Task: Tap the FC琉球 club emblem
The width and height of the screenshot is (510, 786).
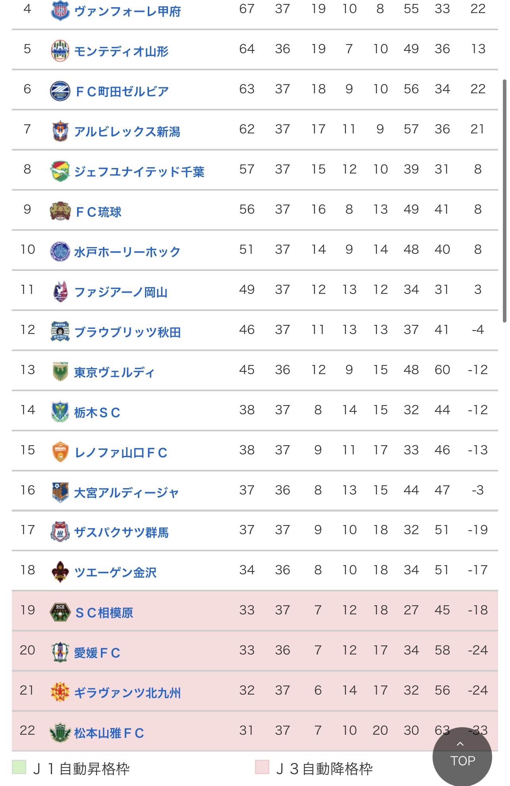Action: [x=60, y=211]
